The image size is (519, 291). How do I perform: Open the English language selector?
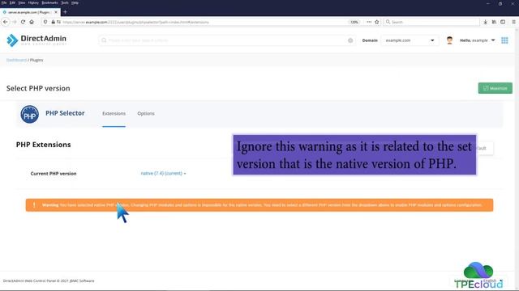pos(492,280)
